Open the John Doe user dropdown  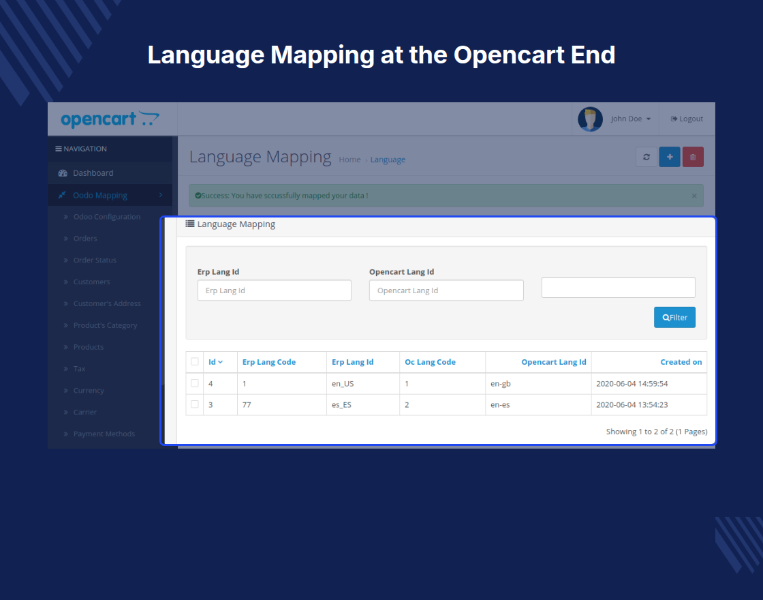pos(631,119)
